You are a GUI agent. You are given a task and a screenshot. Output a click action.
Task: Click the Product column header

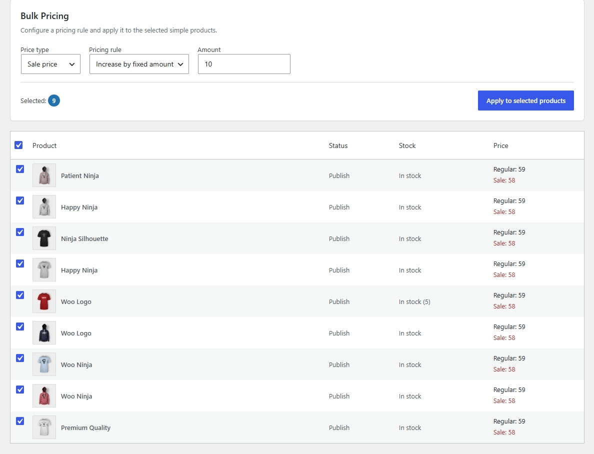44,145
